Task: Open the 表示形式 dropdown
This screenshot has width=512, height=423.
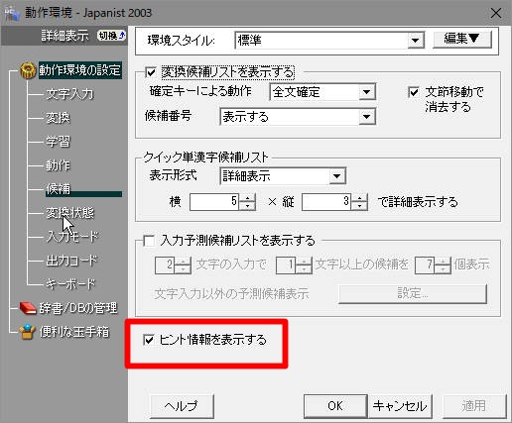Action: [x=337, y=176]
